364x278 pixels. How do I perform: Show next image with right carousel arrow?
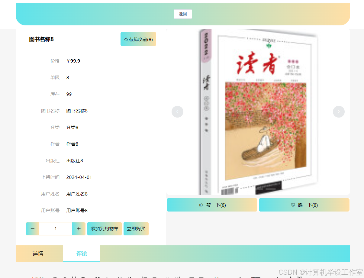[339, 112]
